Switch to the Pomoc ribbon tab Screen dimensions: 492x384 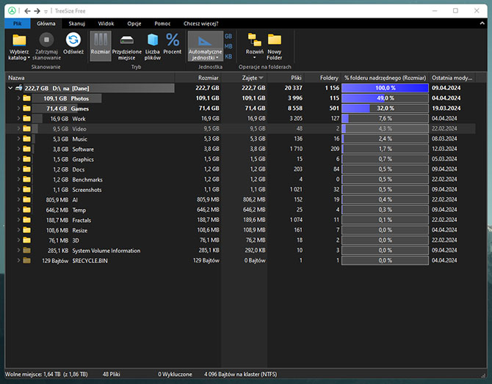click(x=162, y=23)
